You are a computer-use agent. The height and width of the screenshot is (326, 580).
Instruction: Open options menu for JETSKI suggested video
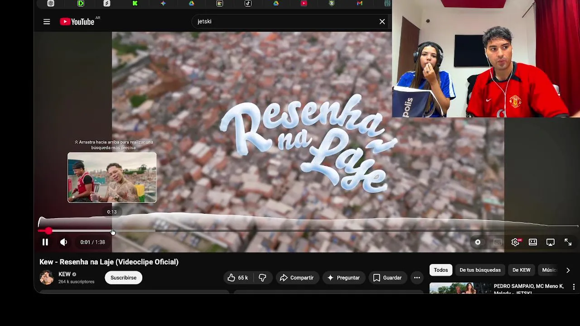pos(574,287)
